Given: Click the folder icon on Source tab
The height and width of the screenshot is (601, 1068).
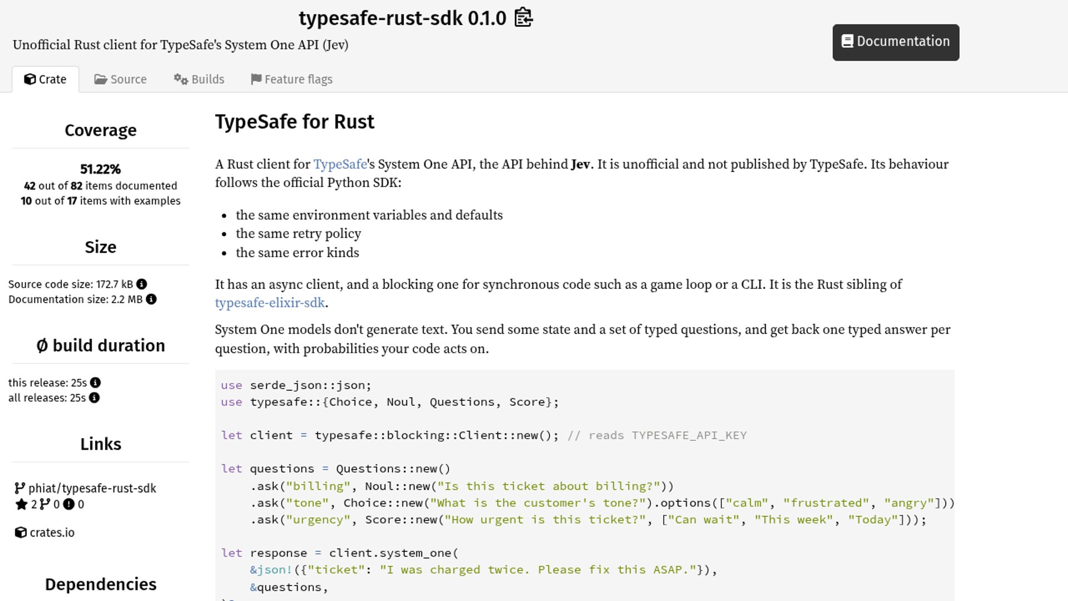Looking at the screenshot, I should (101, 80).
